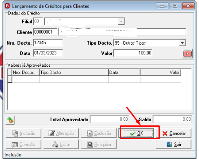The height and width of the screenshot is (159, 199).
Task: Select the 99 - Outros Tipos combo box
Action: click(150, 43)
